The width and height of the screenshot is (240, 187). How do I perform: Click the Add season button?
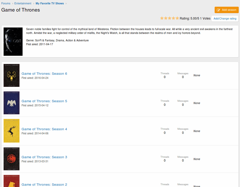pos(226,10)
